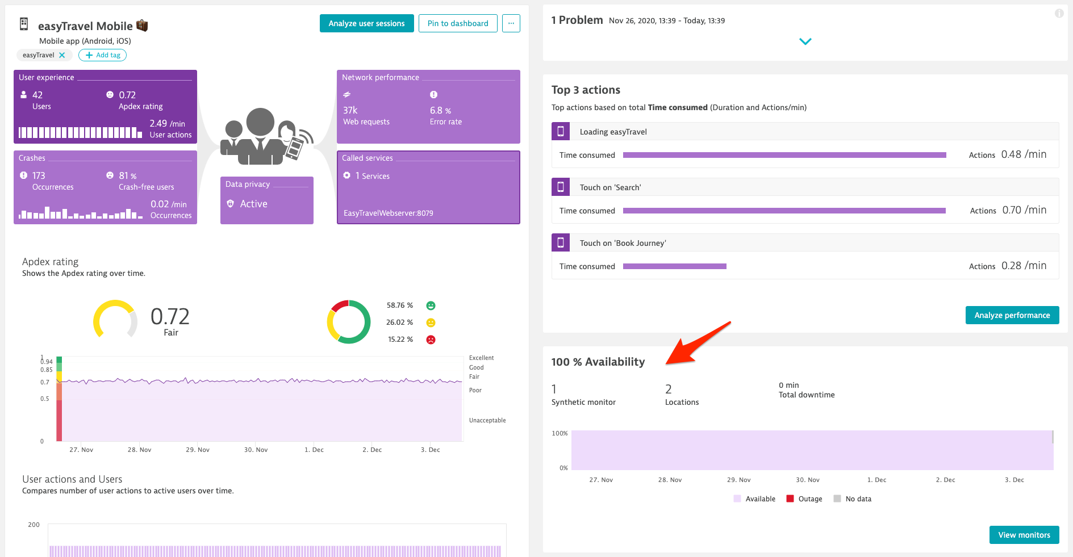Click the Touch on 'Search' action icon
1073x557 pixels.
click(561, 187)
